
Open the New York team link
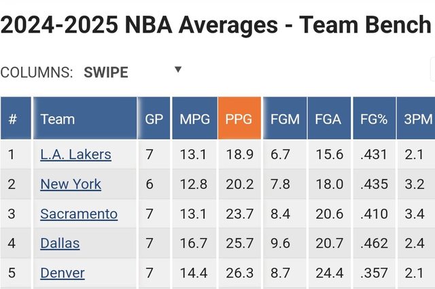coord(71,184)
